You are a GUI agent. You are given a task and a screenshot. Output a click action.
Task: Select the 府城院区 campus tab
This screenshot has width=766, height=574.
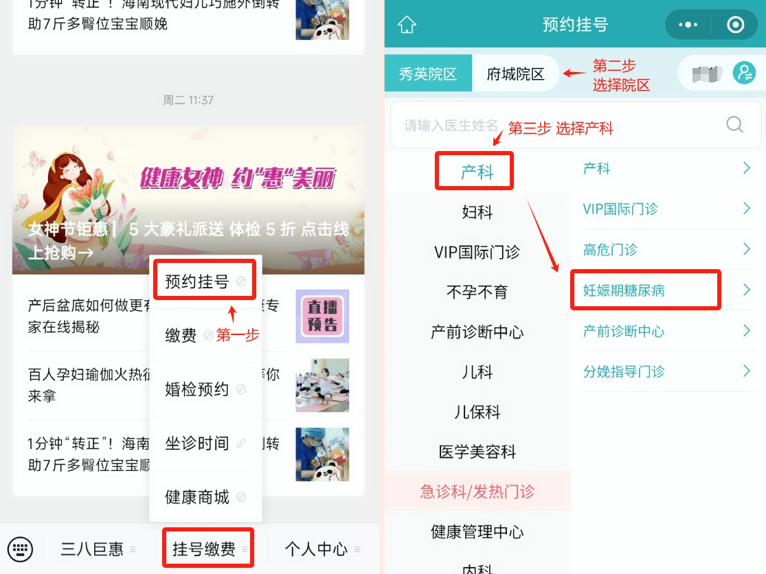point(515,73)
